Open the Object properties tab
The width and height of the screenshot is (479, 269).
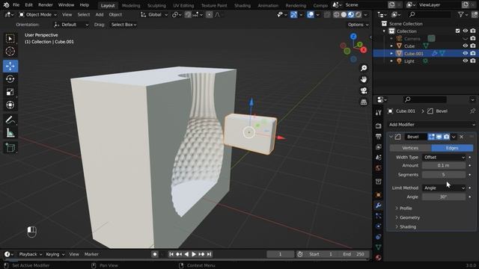pyautogui.click(x=379, y=194)
